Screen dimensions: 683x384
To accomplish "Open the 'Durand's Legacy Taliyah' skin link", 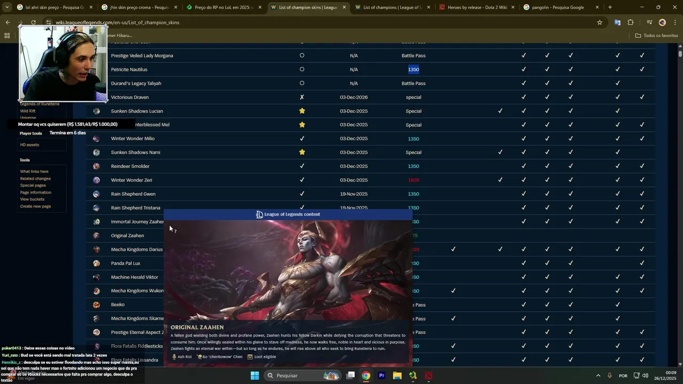I will click(136, 83).
